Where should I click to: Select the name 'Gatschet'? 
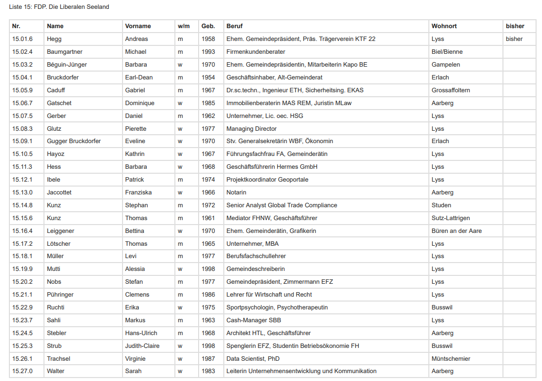pyautogui.click(x=59, y=103)
